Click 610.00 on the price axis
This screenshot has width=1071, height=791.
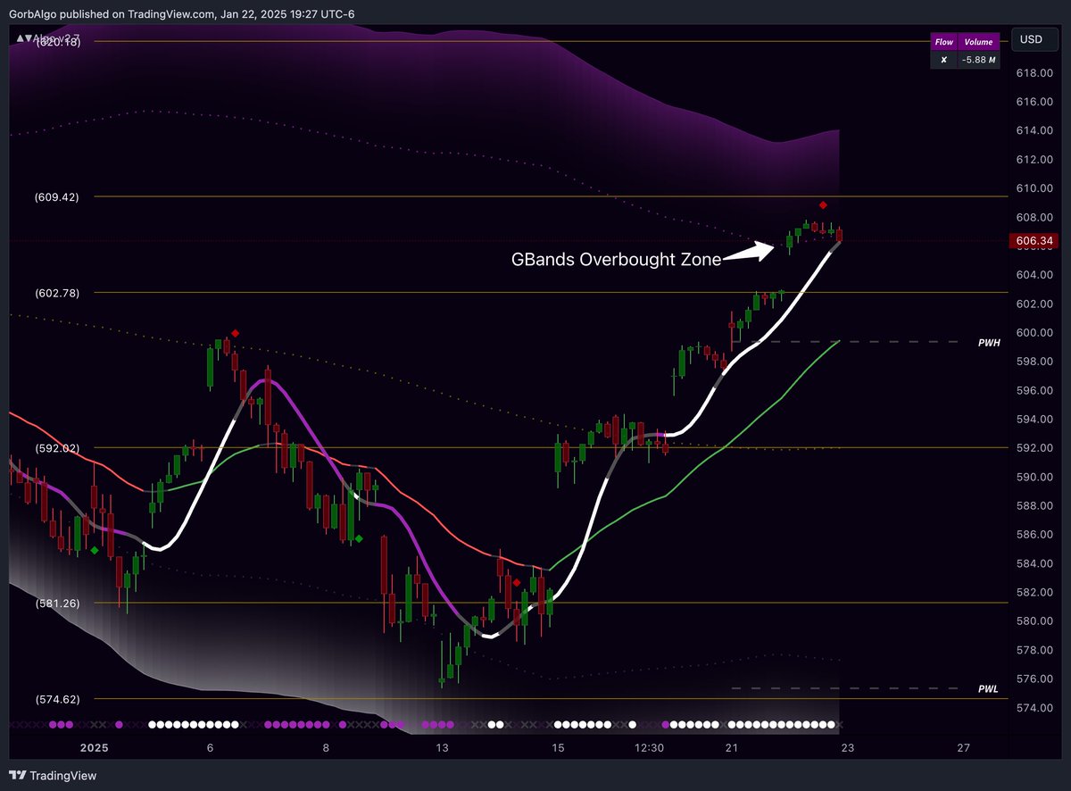coord(1036,188)
